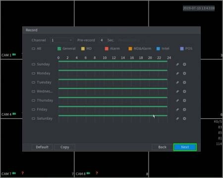Toggle the Friday checkbox
The height and width of the screenshot is (178, 223).
[33, 109]
